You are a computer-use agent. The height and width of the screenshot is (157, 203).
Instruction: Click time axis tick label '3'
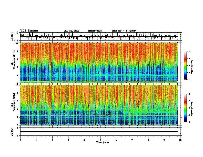click(x=68, y=140)
